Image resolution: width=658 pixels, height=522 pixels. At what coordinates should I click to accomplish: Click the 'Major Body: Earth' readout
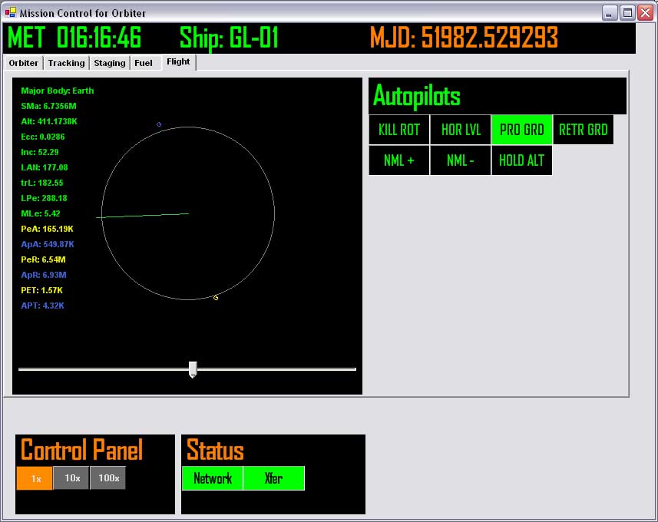58,91
